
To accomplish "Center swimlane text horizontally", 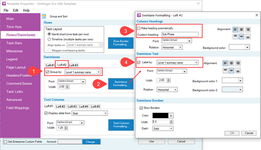I will 231,63.
